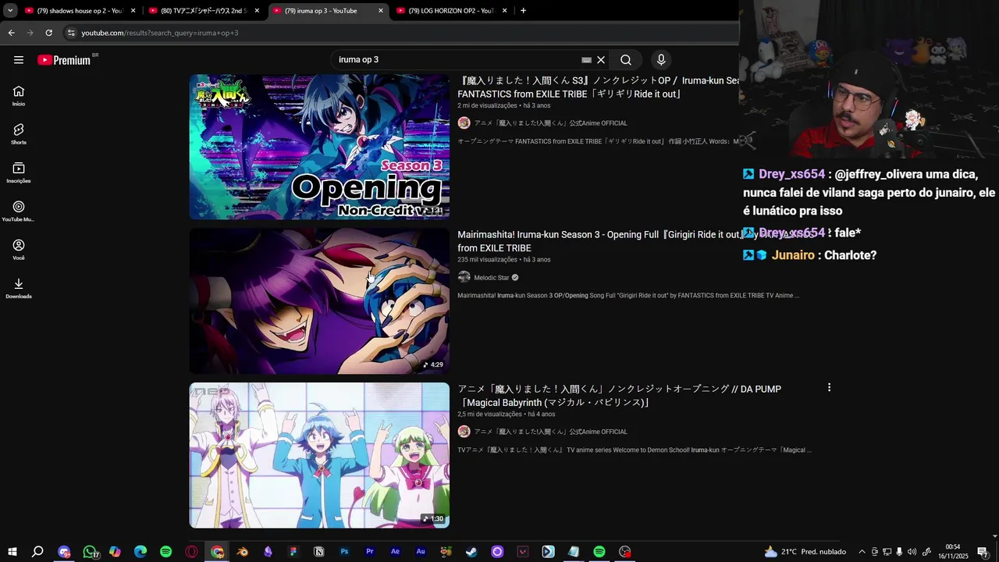This screenshot has height=562, width=999.
Task: Open the 4:29 Girigiri Ride it out thumbnail
Action: tap(319, 301)
